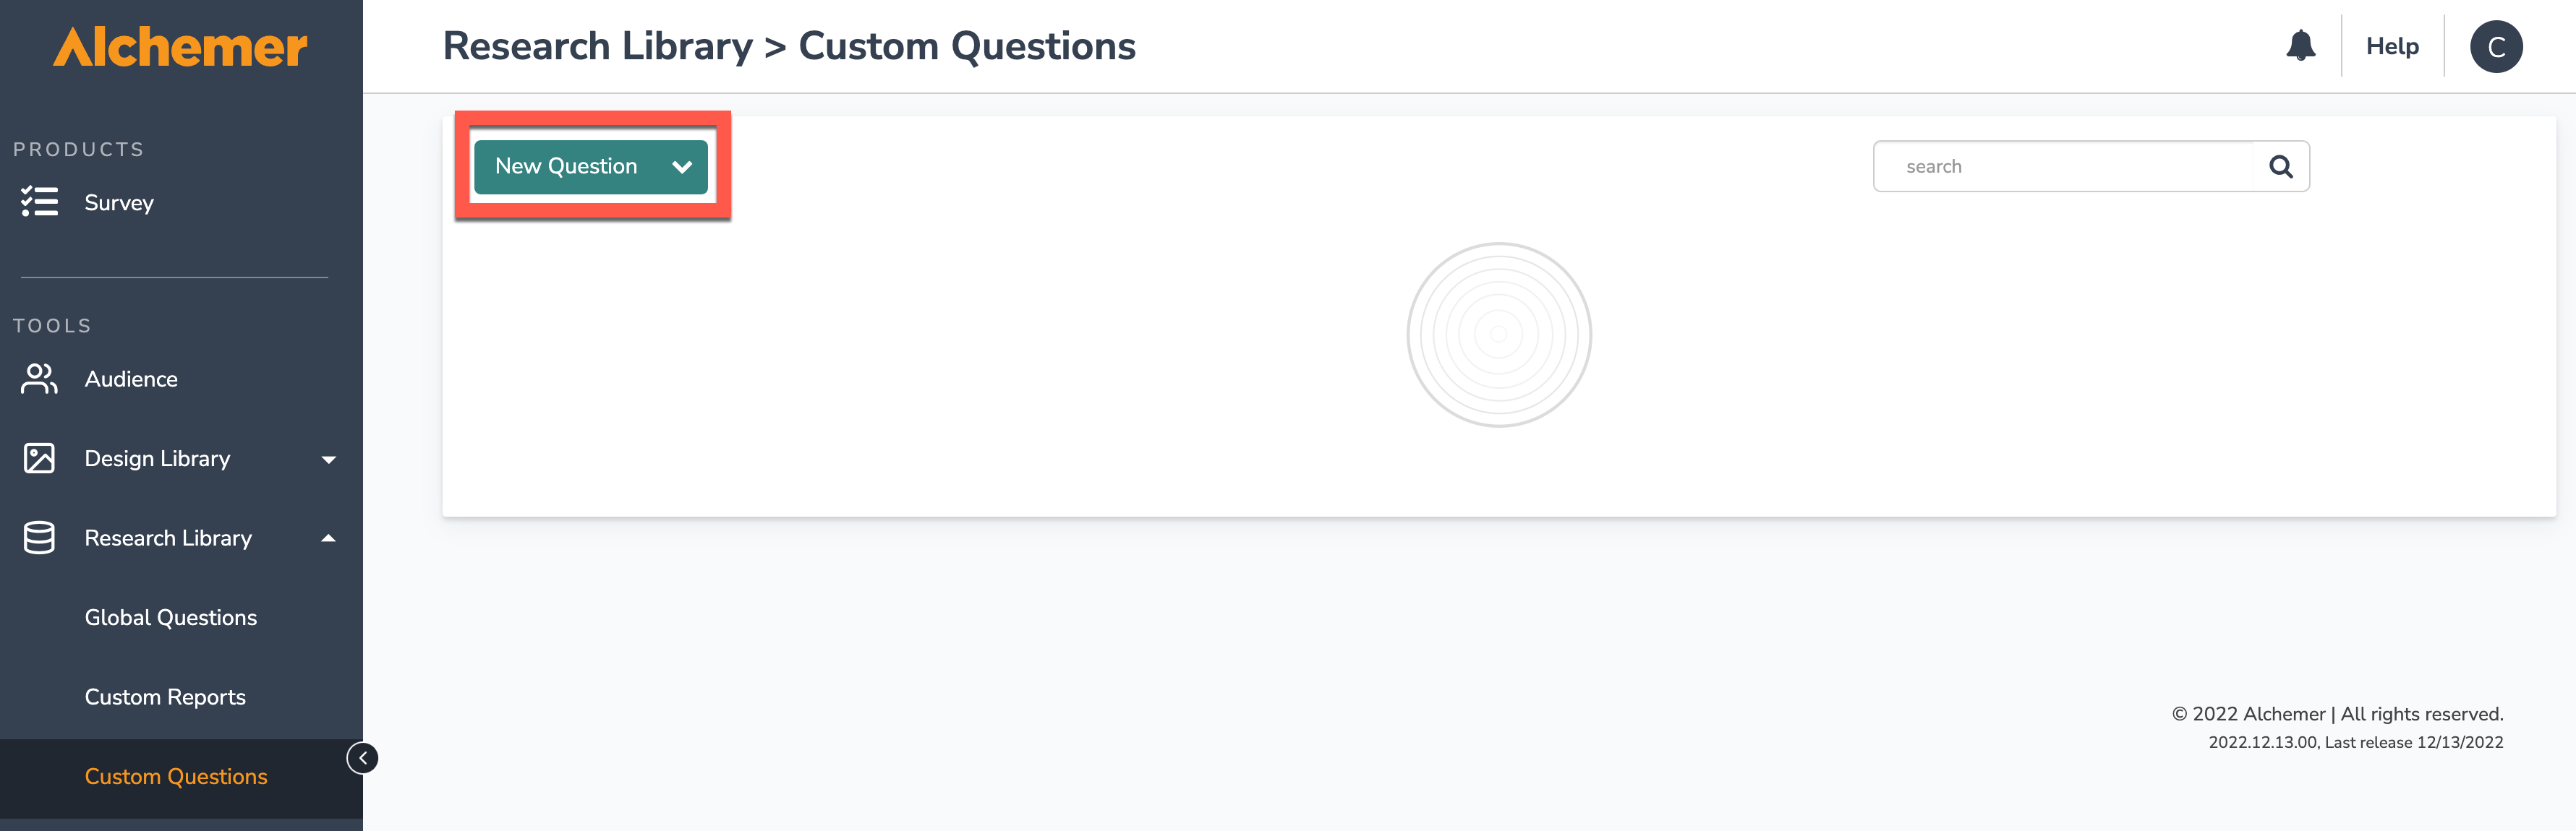
Task: Open the user avatar C menu
Action: point(2495,47)
